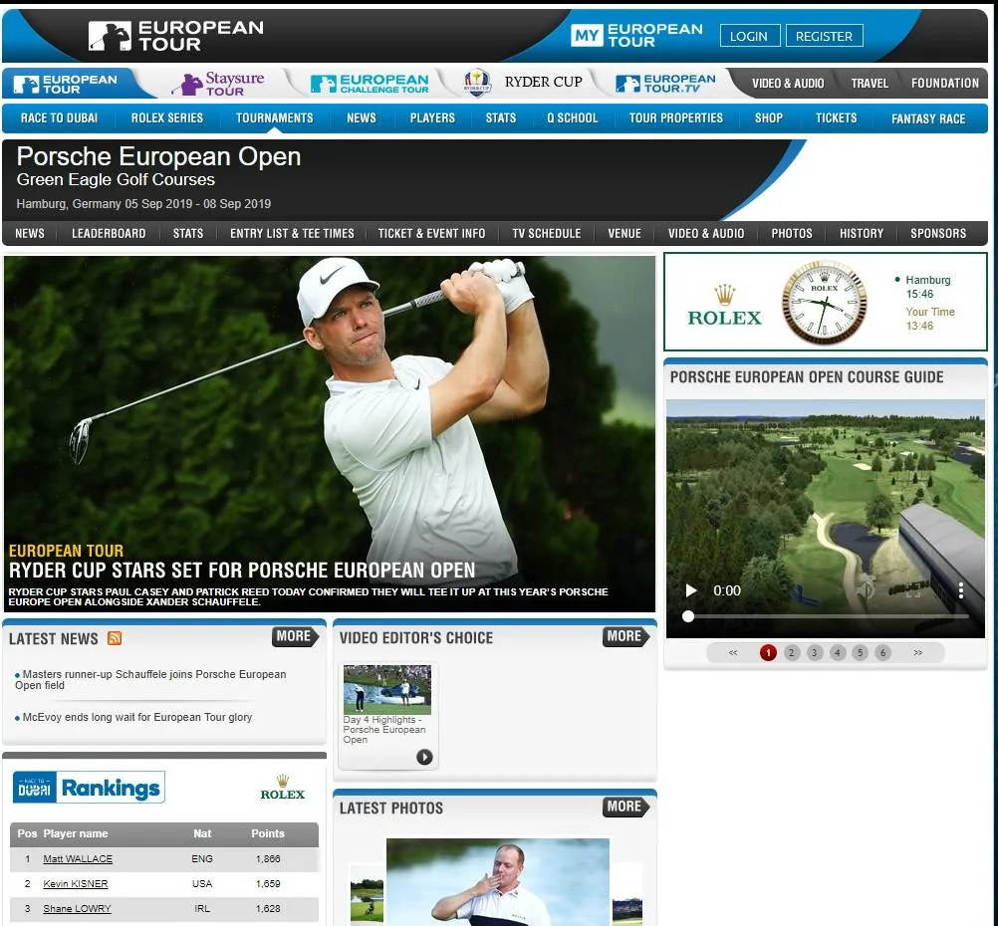
Task: Open the Travel link in top bar
Action: 870,84
